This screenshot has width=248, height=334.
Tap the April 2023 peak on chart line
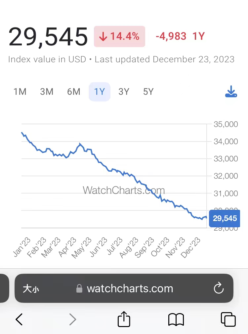[80, 144]
